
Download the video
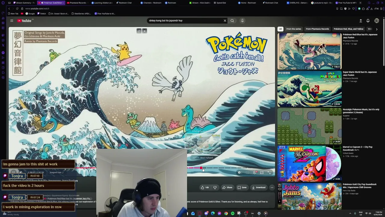pos(259,187)
